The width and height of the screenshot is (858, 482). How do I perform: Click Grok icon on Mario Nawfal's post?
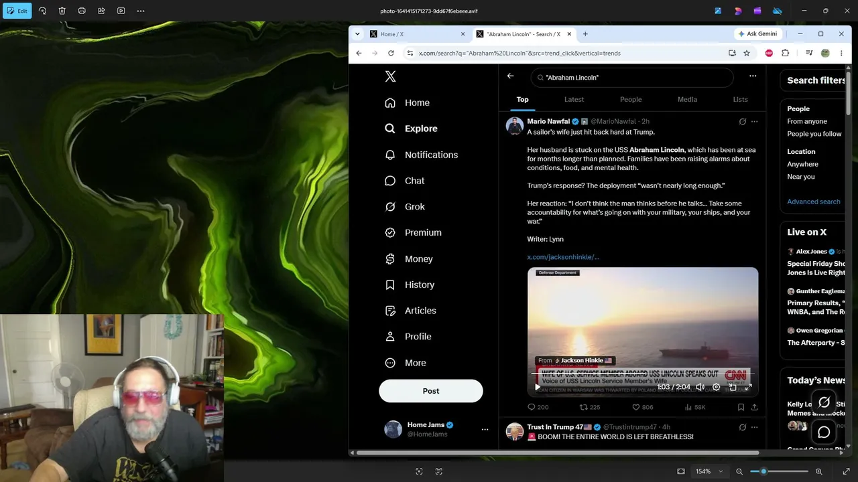click(742, 122)
